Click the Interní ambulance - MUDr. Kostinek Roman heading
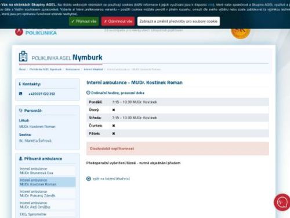 pyautogui.click(x=135, y=83)
